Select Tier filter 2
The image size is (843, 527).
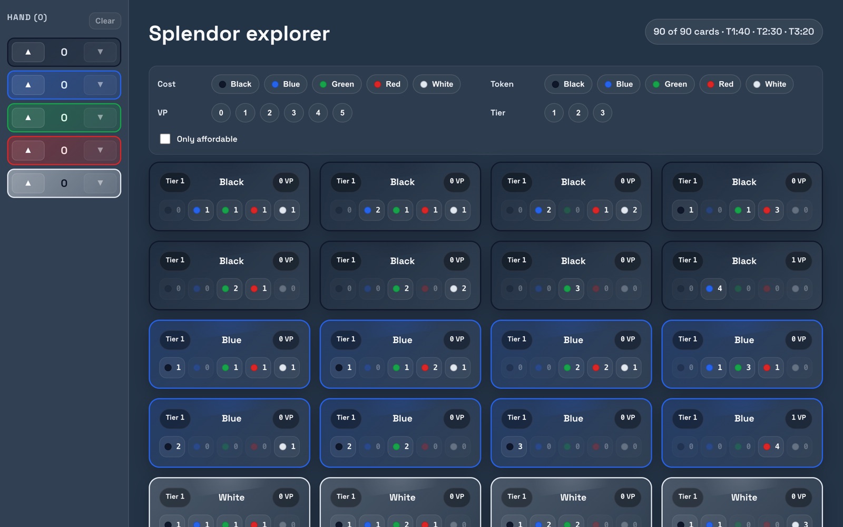579,113
